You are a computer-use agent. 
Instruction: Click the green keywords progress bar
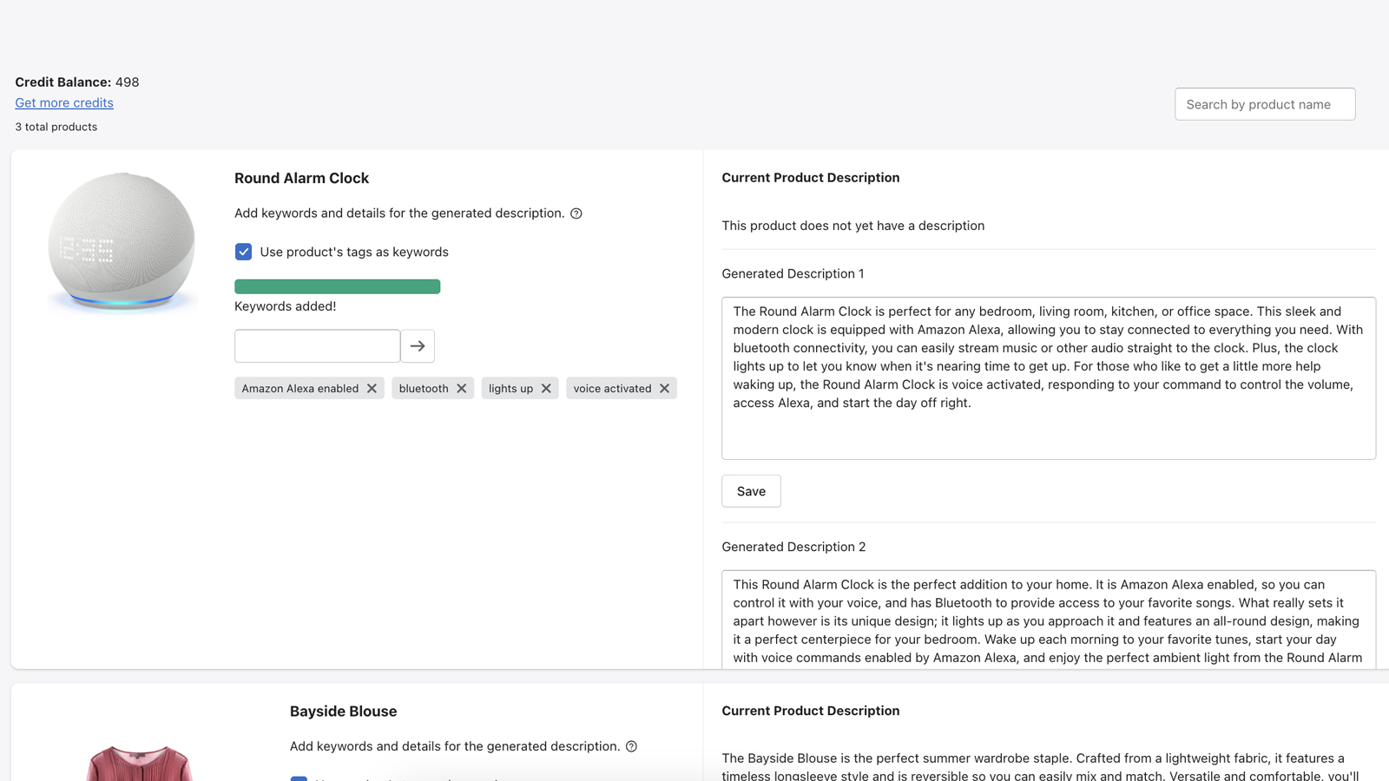(x=338, y=286)
